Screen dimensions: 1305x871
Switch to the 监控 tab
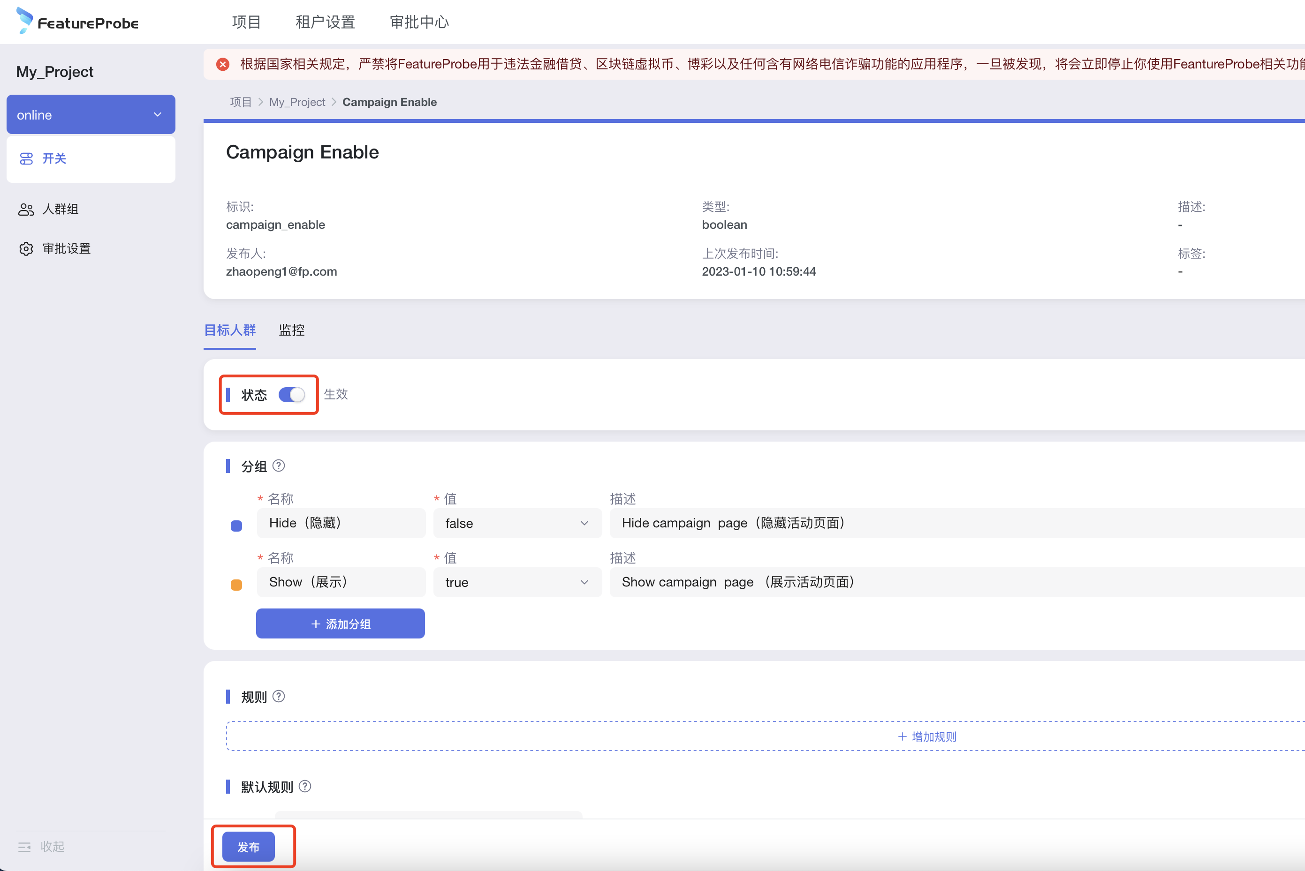pyautogui.click(x=291, y=330)
